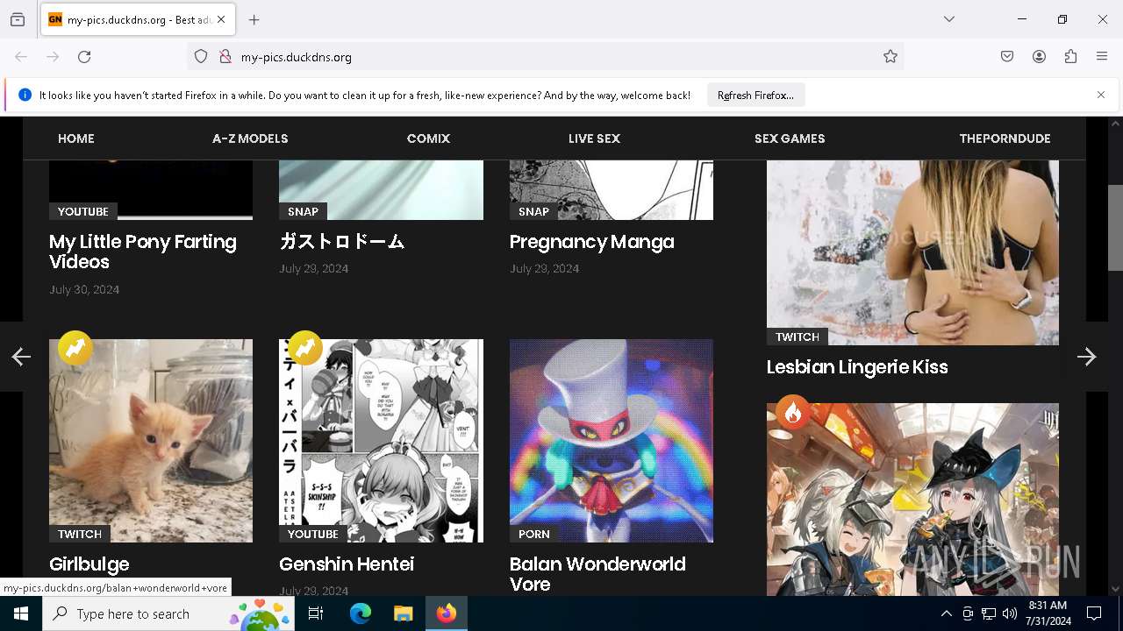This screenshot has width=1123, height=631.
Task: Open the Windows notification center icon
Action: coord(1094,613)
